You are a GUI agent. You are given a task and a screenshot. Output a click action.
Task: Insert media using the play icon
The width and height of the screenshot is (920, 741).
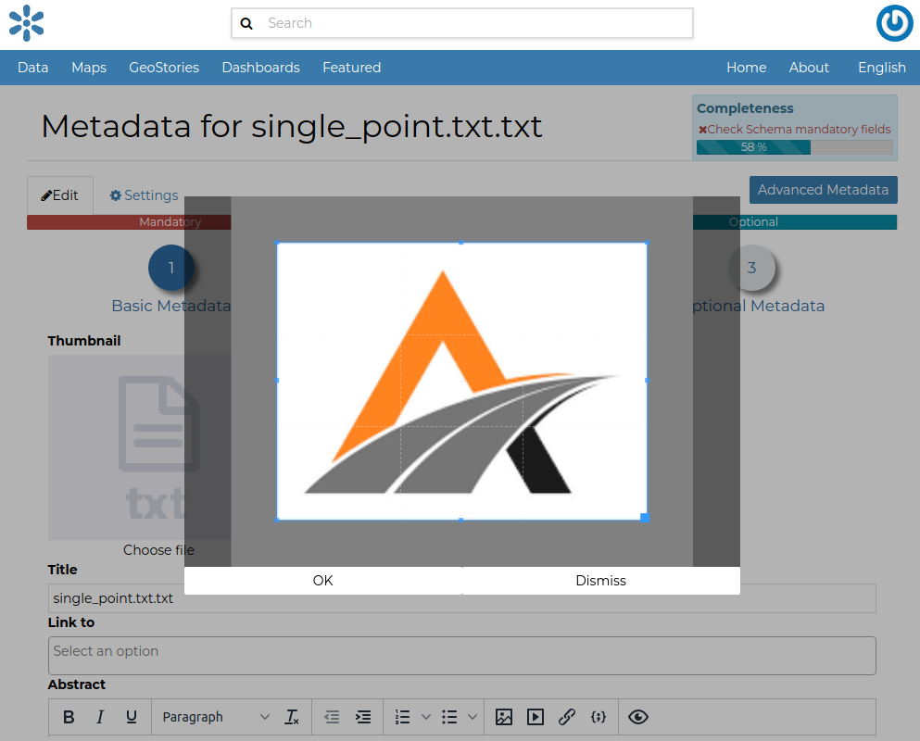(536, 717)
